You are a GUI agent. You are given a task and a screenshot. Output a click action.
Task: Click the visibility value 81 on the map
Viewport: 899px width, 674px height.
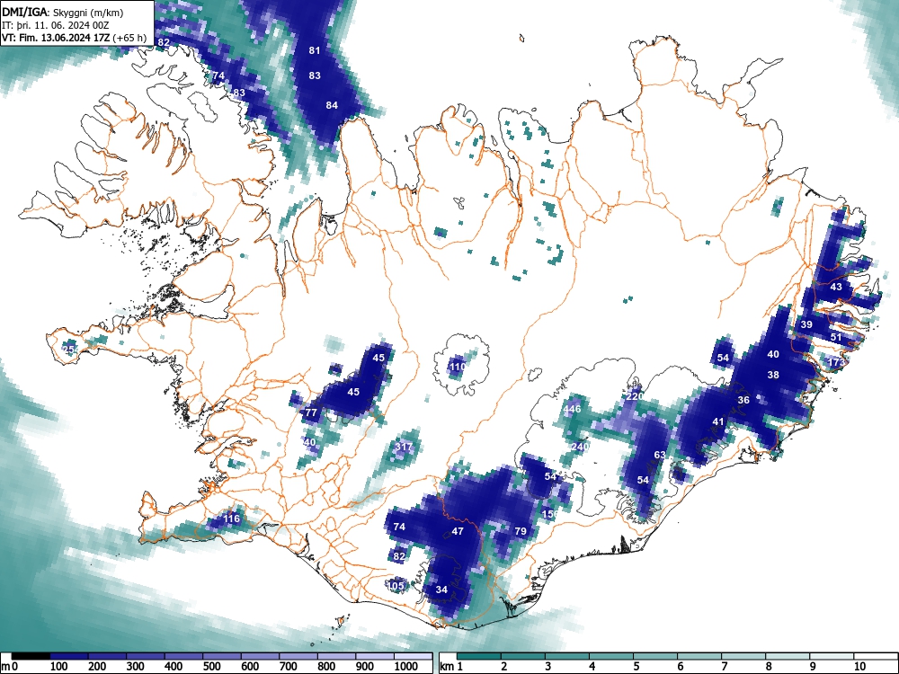(314, 50)
